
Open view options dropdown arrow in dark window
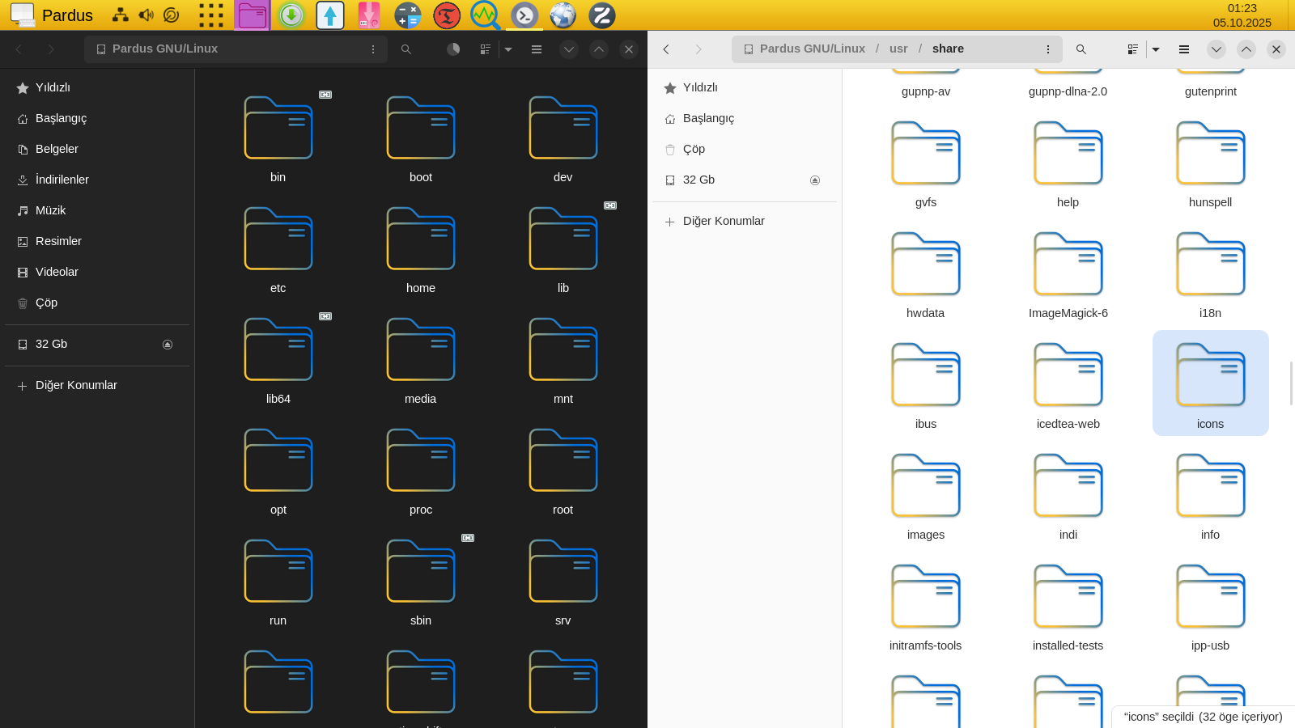pyautogui.click(x=508, y=49)
